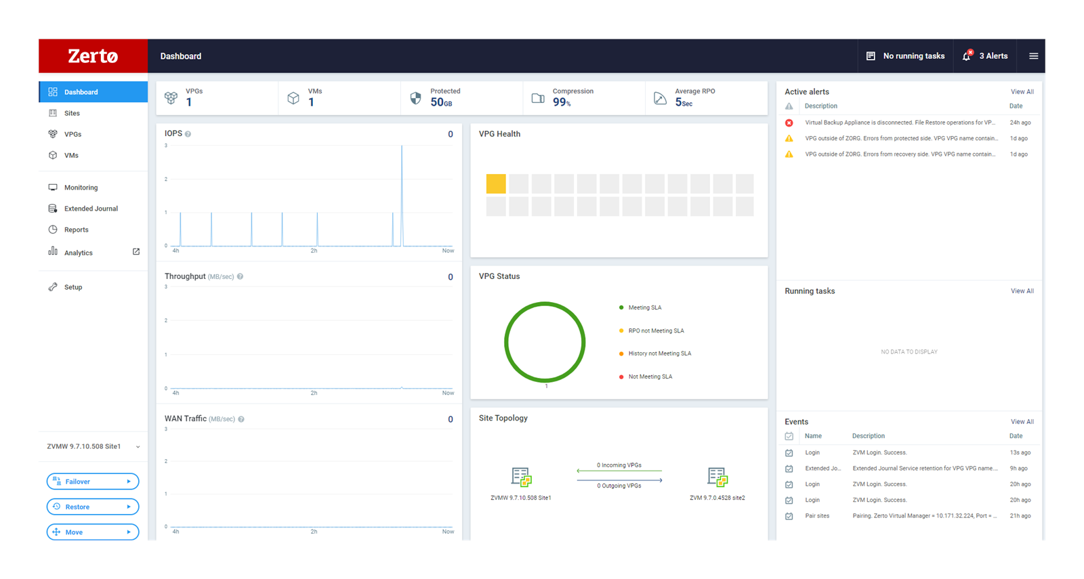Click the ZVM site2 topology icon
This screenshot has width=1084, height=579.
(x=717, y=477)
